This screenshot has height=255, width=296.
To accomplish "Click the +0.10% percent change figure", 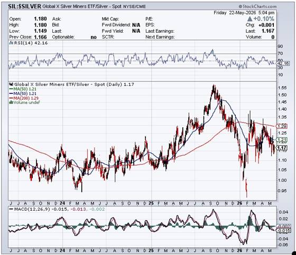I will point(264,19).
